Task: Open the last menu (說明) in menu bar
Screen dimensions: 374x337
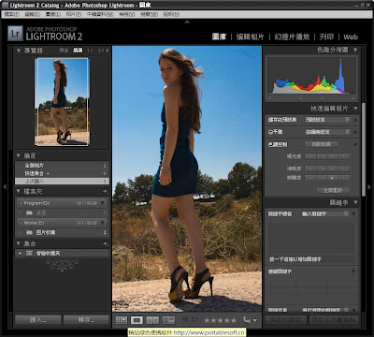Action: click(x=171, y=14)
